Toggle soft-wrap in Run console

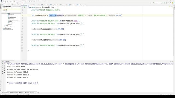click(x=4, y=67)
